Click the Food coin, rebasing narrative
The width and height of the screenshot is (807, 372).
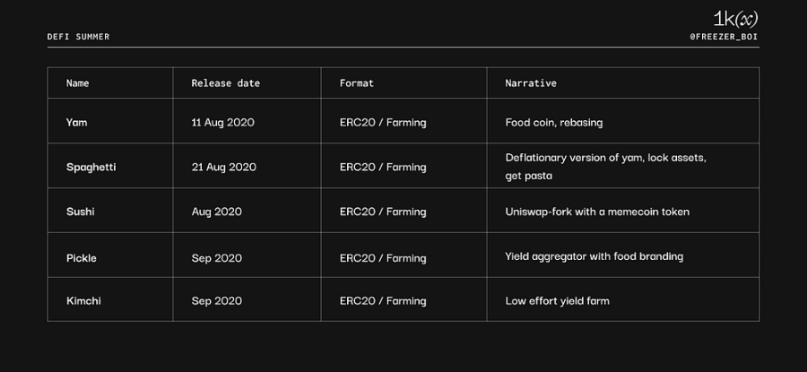click(554, 123)
